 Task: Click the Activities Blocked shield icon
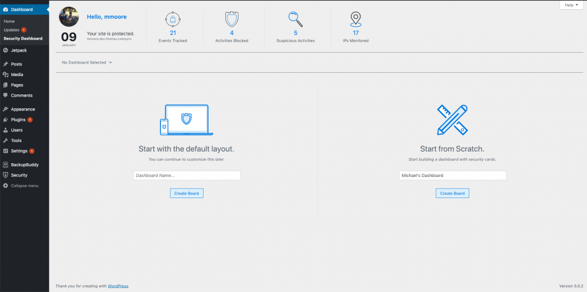coord(232,19)
